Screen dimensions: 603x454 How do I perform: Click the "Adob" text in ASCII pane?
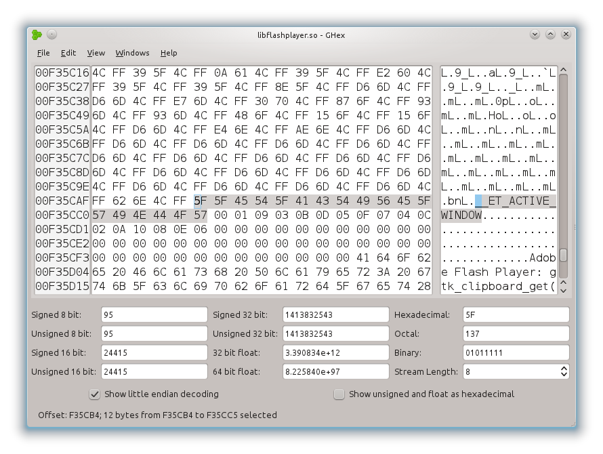click(x=542, y=257)
